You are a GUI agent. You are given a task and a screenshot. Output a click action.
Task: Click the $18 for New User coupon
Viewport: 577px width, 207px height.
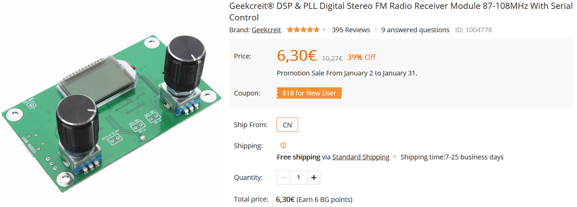tap(309, 93)
